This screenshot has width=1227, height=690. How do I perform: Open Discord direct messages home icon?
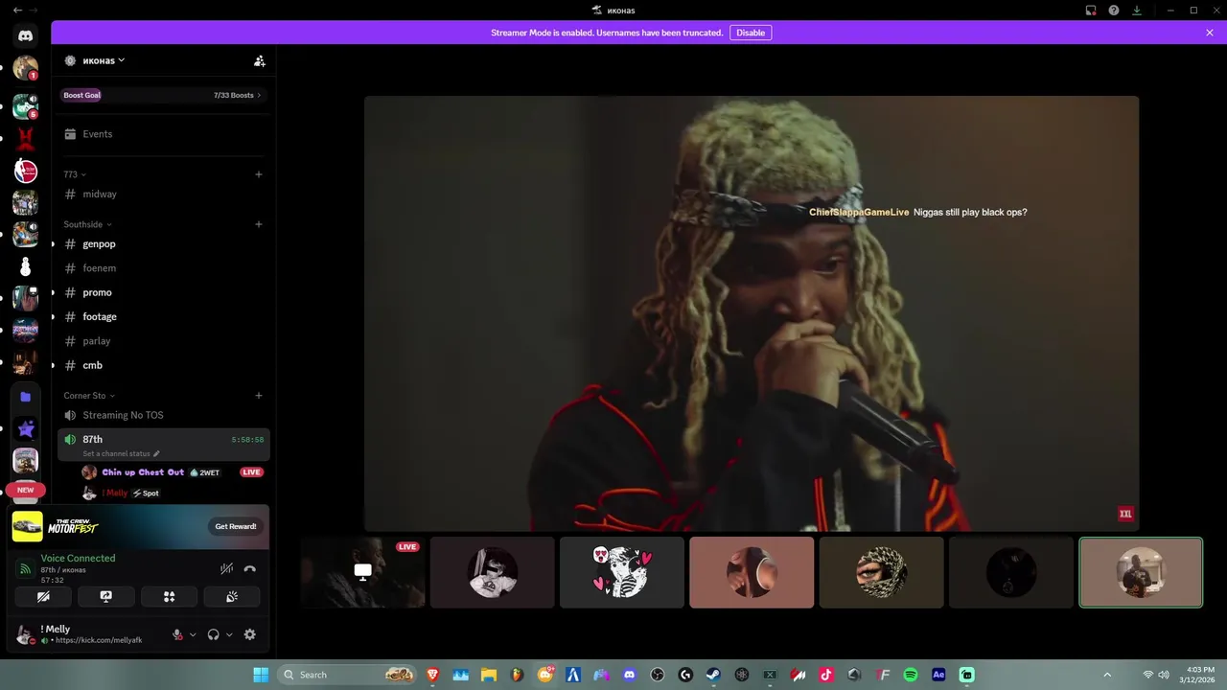(26, 35)
